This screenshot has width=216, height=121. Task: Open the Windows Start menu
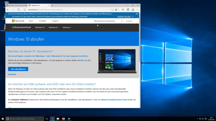click(x=3, y=119)
